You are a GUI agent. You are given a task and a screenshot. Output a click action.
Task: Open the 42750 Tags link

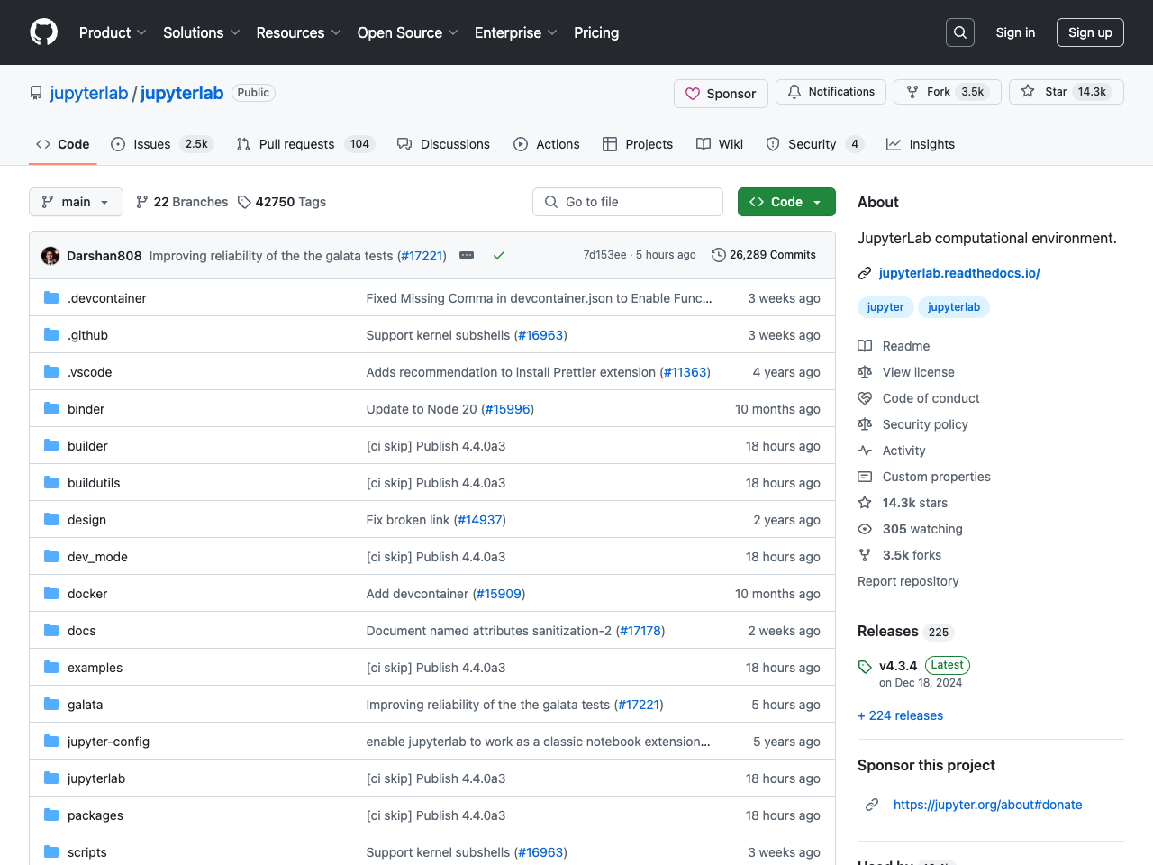(x=282, y=202)
